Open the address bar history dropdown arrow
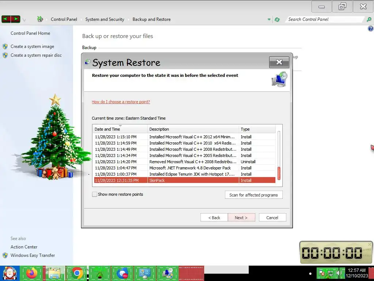Viewport: 374px width, 281px height. coord(269,19)
